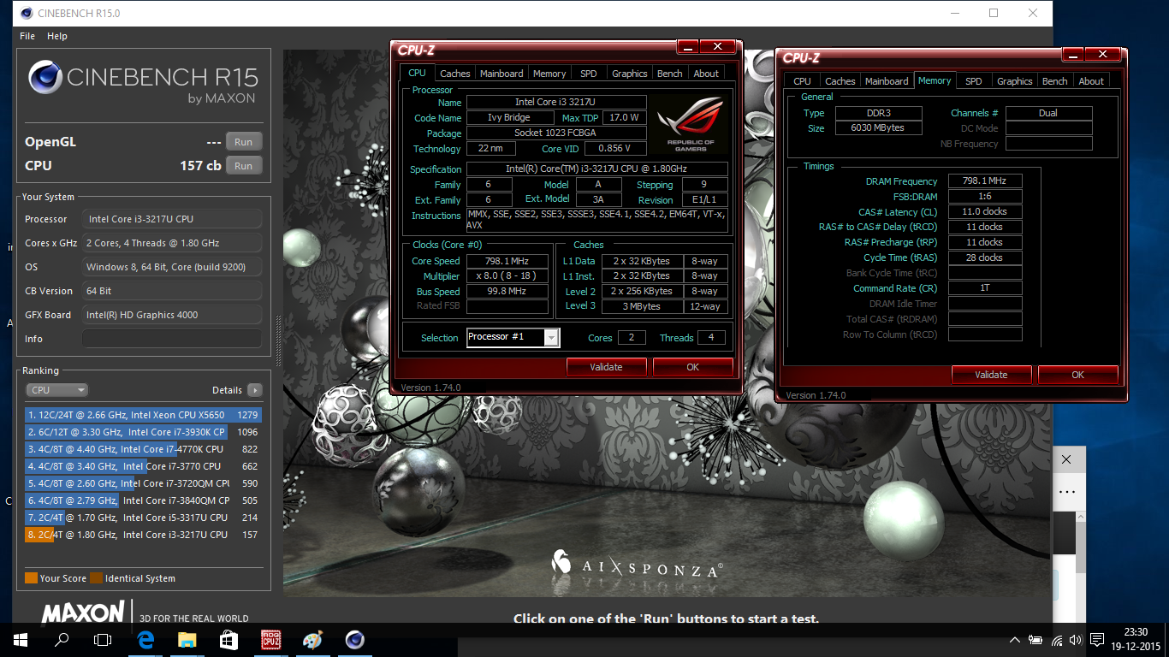Open the Help menu in Cinebench
Viewport: 1169px width, 657px height.
coord(57,36)
